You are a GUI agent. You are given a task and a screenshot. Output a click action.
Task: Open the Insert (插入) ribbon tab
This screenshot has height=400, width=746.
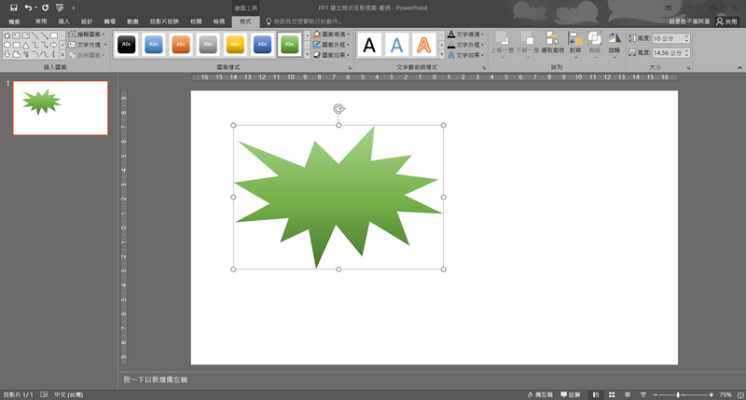(63, 21)
